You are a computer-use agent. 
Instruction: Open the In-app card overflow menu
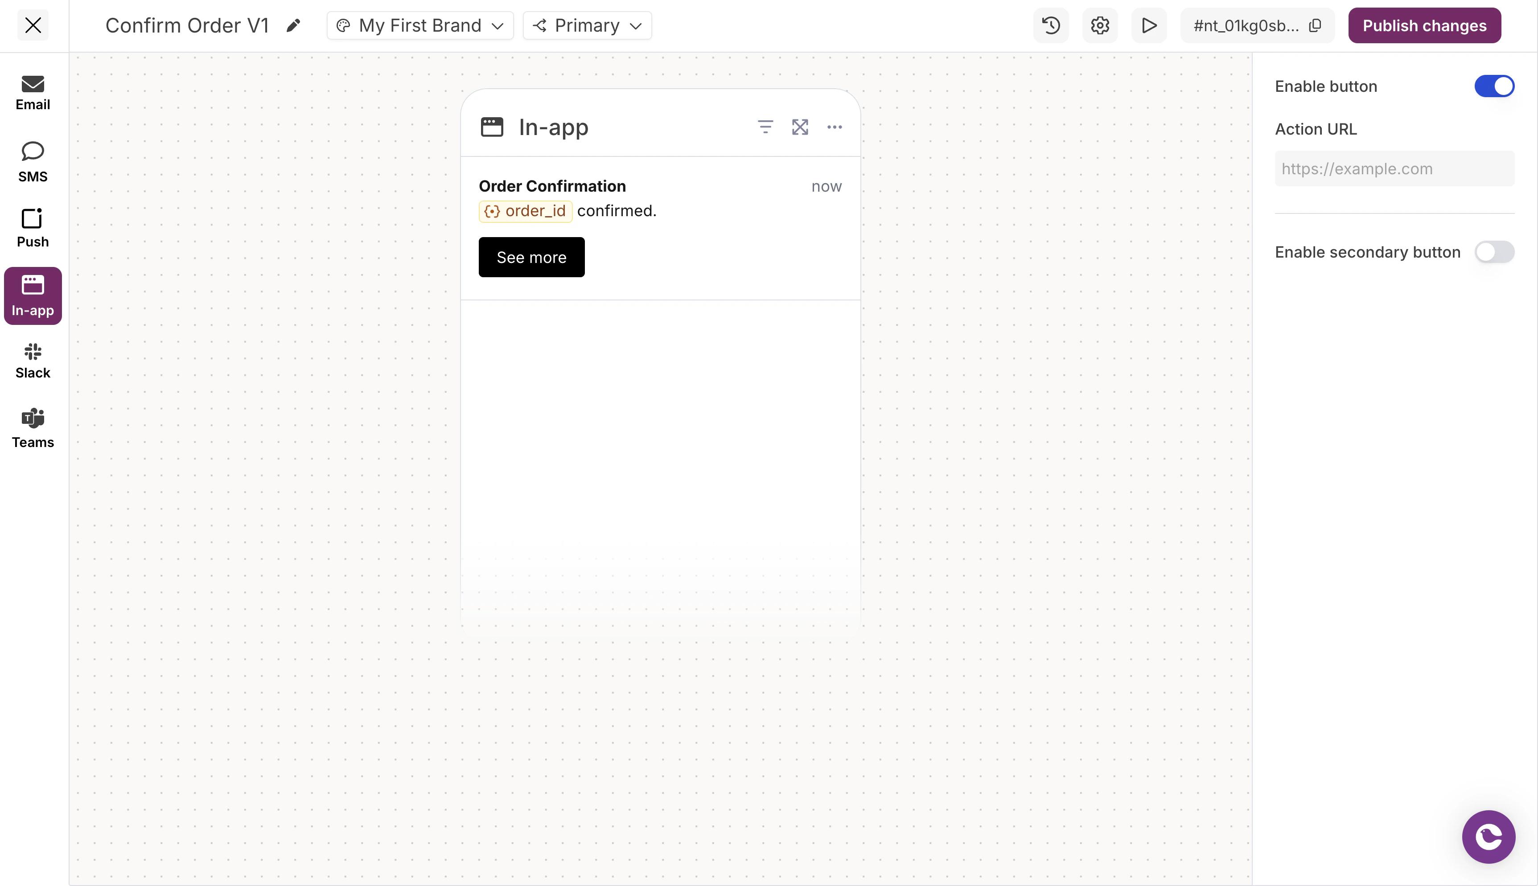tap(835, 127)
